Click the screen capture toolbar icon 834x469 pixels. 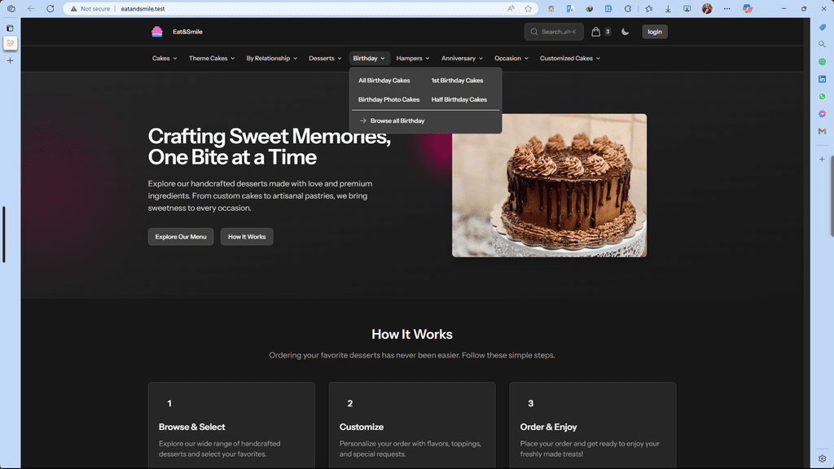pyautogui.click(x=687, y=8)
